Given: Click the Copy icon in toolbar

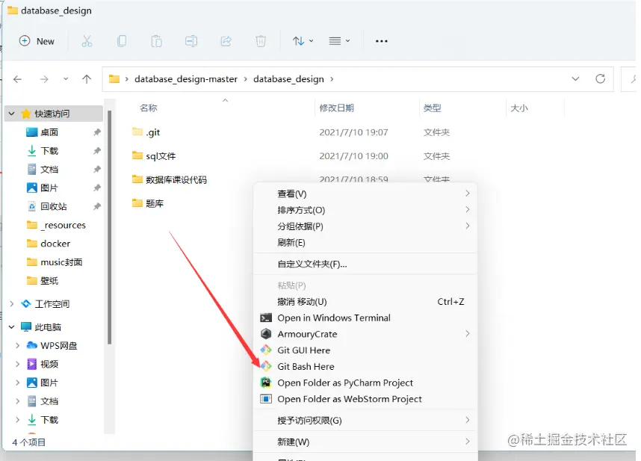Looking at the screenshot, I should coord(122,41).
